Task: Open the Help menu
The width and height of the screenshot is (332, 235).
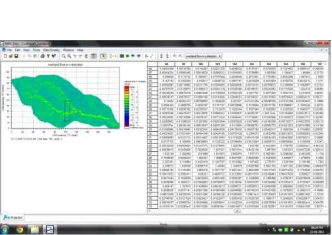Action: (x=80, y=50)
